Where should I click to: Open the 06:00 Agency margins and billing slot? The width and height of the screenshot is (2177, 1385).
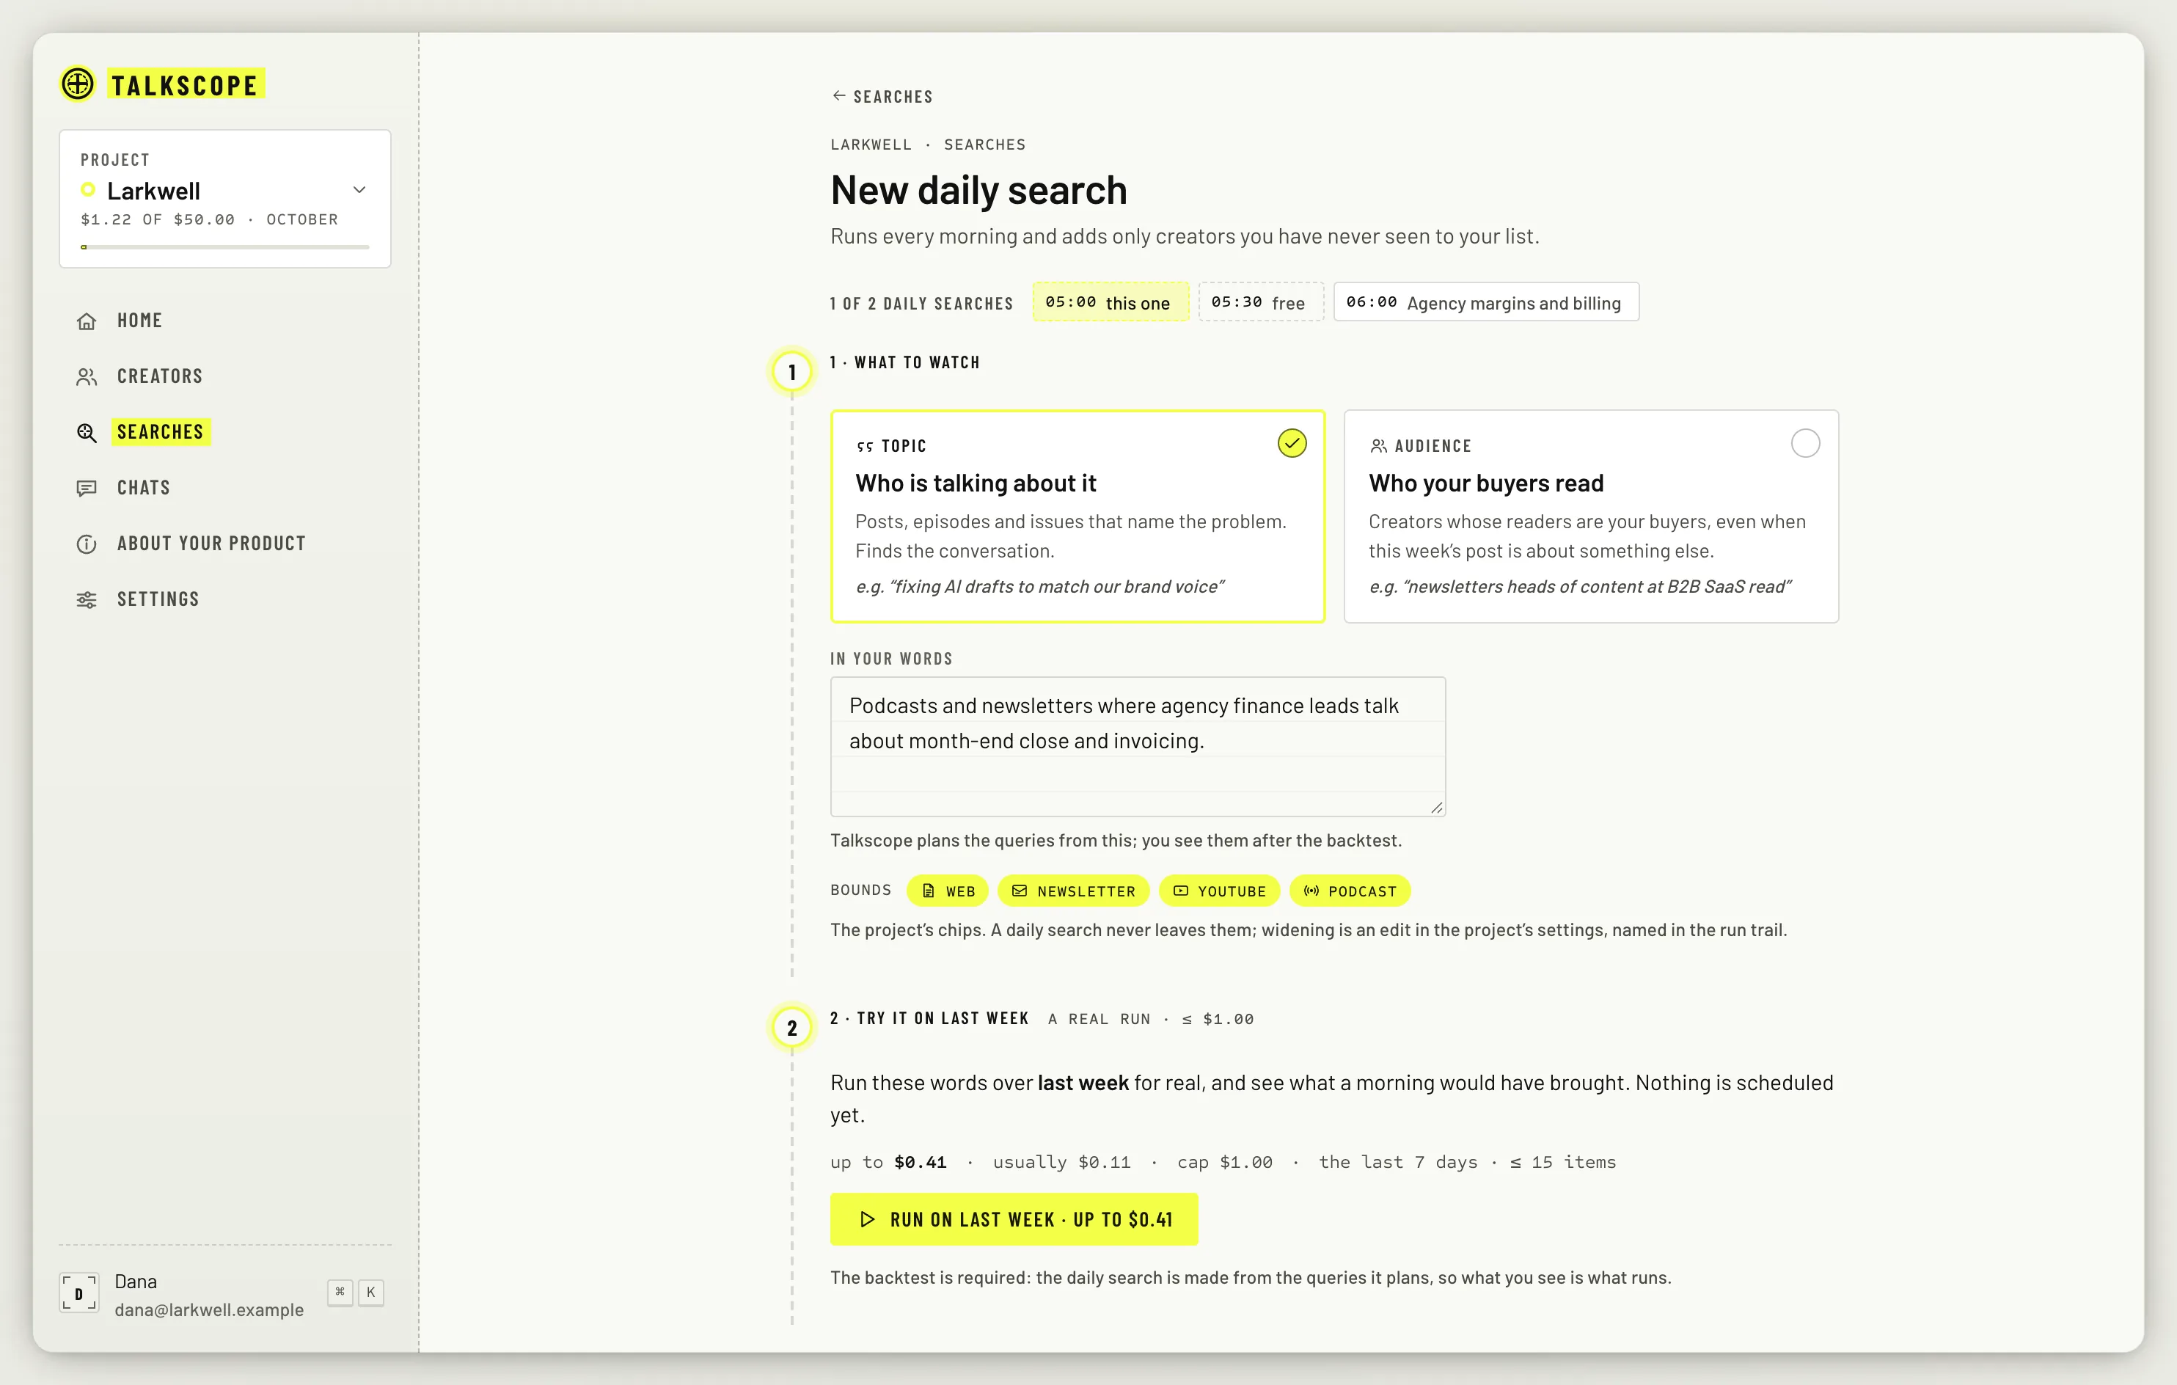(x=1485, y=302)
